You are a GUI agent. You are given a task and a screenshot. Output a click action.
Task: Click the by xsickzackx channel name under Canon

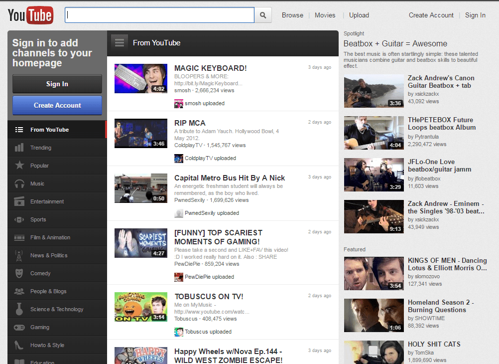pos(423,94)
